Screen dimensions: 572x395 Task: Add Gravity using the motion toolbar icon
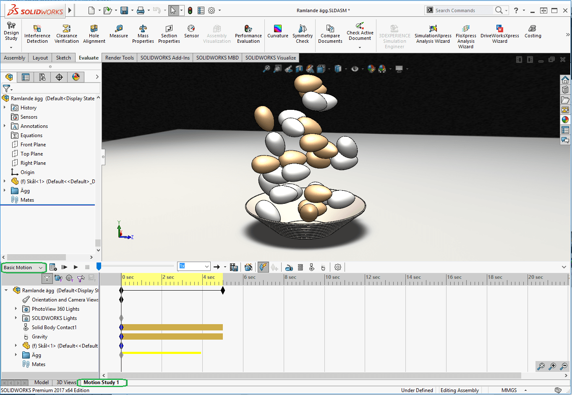pos(322,267)
